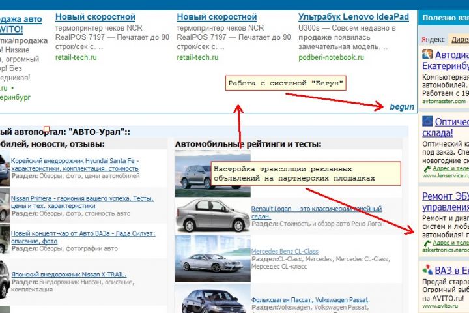Click the Volkswagen Passat thumbnail
The width and height of the screenshot is (469, 313).
point(212,299)
